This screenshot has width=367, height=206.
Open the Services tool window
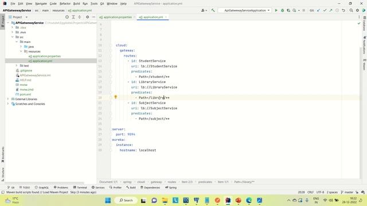pyautogui.click(x=98, y=187)
